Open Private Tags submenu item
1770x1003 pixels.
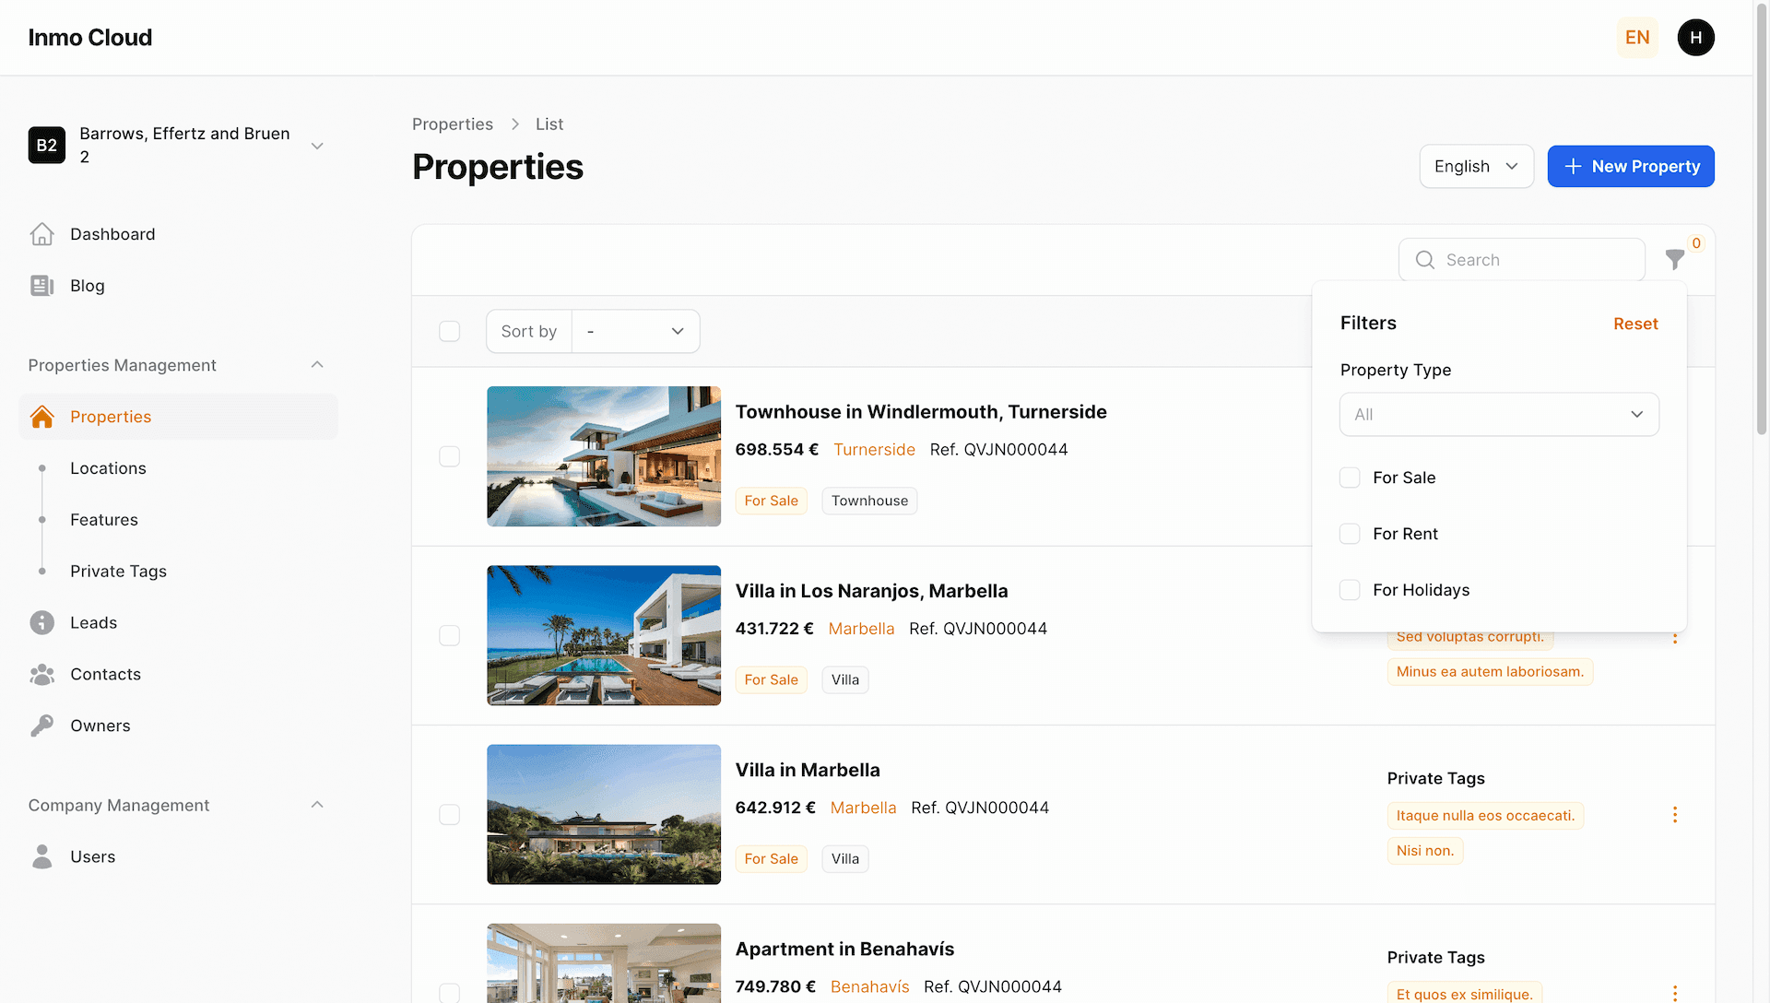click(x=118, y=572)
